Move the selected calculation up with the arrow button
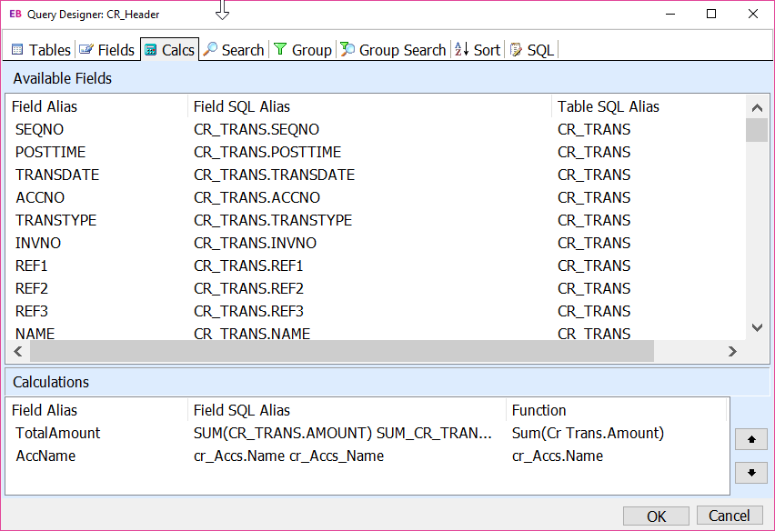 (750, 440)
